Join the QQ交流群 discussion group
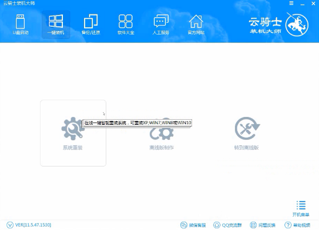The image size is (319, 230). pyautogui.click(x=228, y=225)
